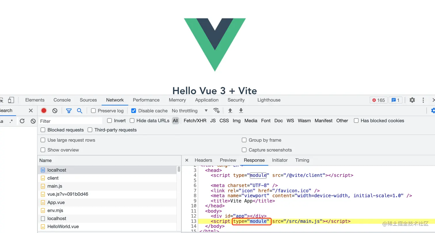Open network conditions wifi icon

(216, 110)
